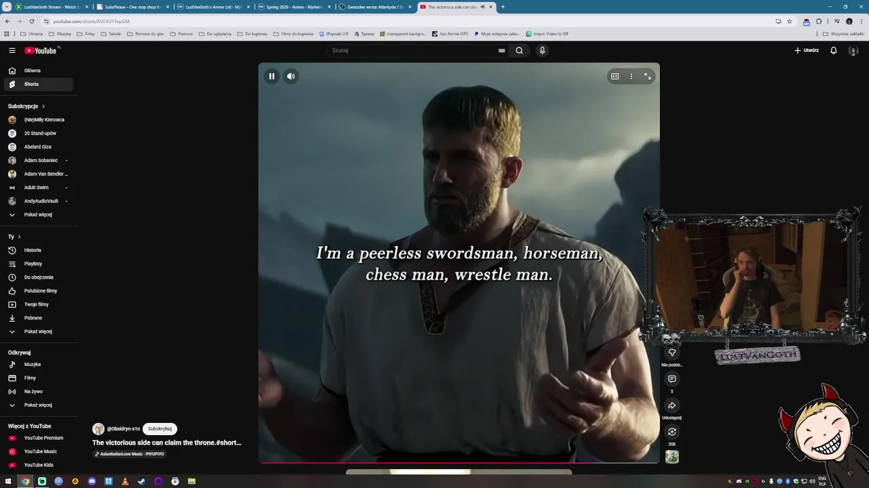Viewport: 869px width, 488px height.
Task: Pause the Shorts video
Action: [272, 77]
